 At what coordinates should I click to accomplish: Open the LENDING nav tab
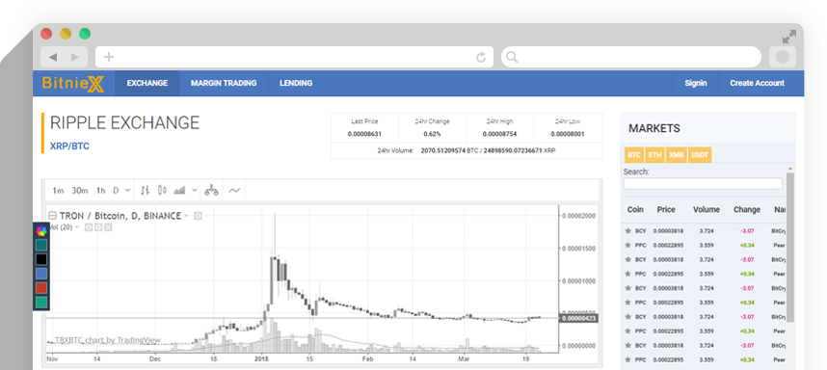click(x=296, y=83)
